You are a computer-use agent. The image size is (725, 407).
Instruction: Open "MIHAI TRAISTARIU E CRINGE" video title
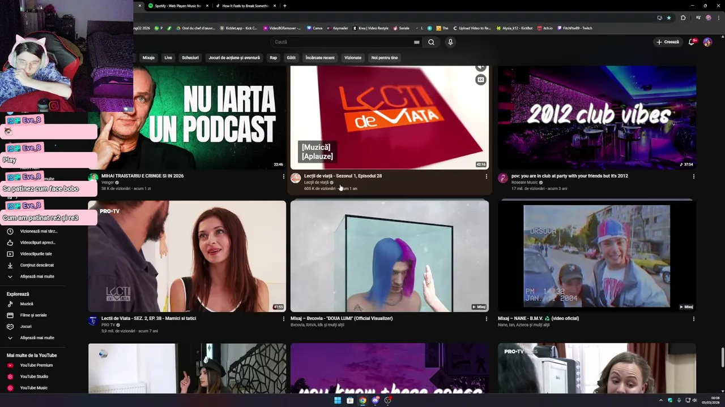(142, 176)
